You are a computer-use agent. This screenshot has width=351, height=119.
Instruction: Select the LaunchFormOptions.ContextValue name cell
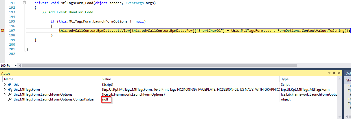pyautogui.click(x=53, y=99)
